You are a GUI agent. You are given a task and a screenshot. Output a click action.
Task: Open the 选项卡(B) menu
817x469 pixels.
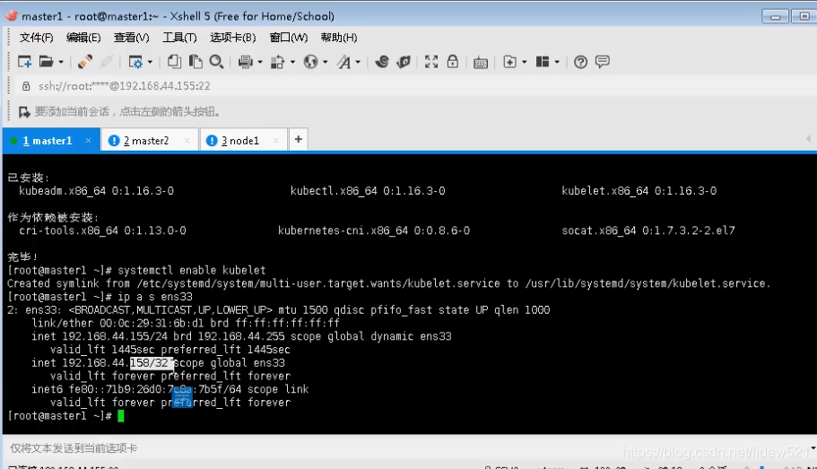coord(233,38)
